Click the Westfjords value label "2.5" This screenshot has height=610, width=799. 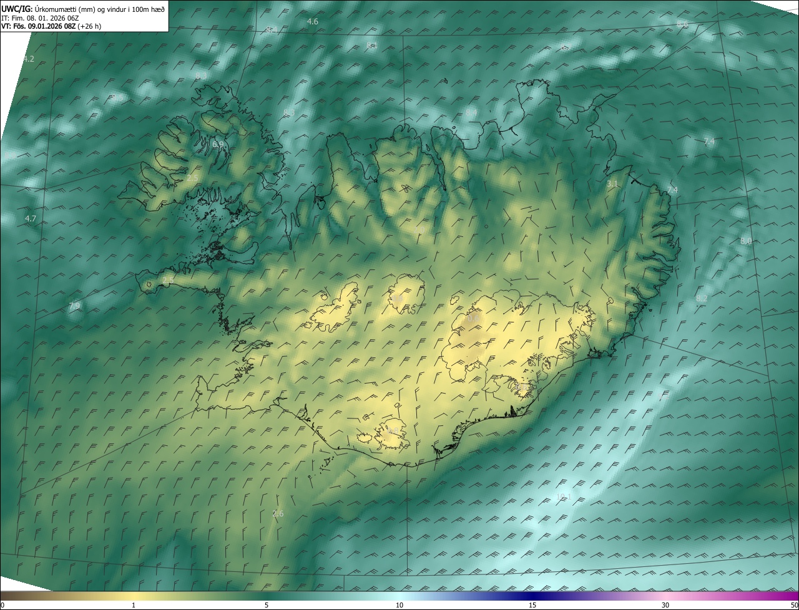point(192,178)
